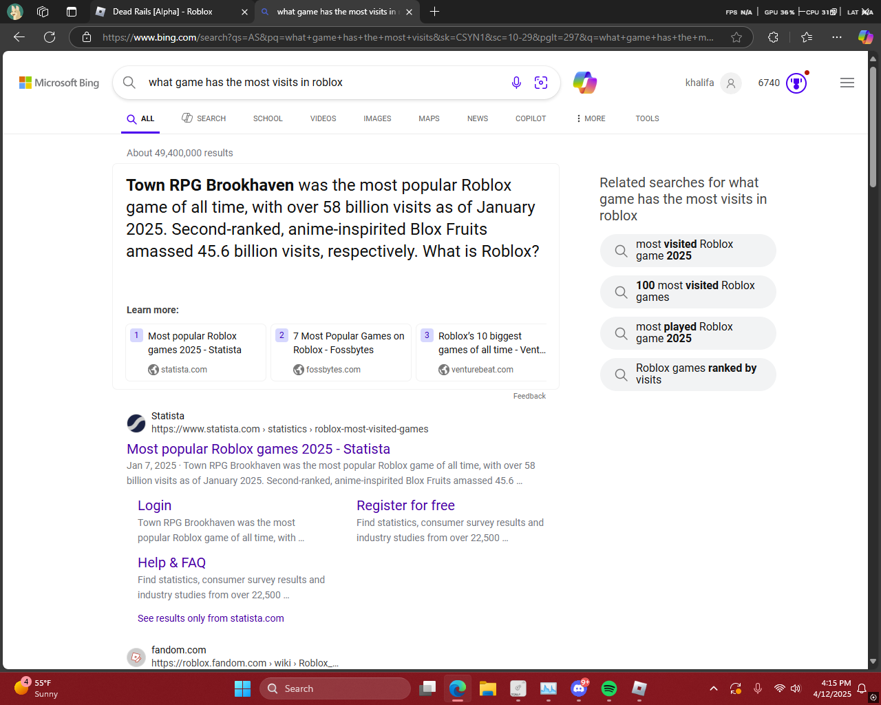This screenshot has height=705, width=881.
Task: Start voice search with the microphone icon
Action: 516,83
